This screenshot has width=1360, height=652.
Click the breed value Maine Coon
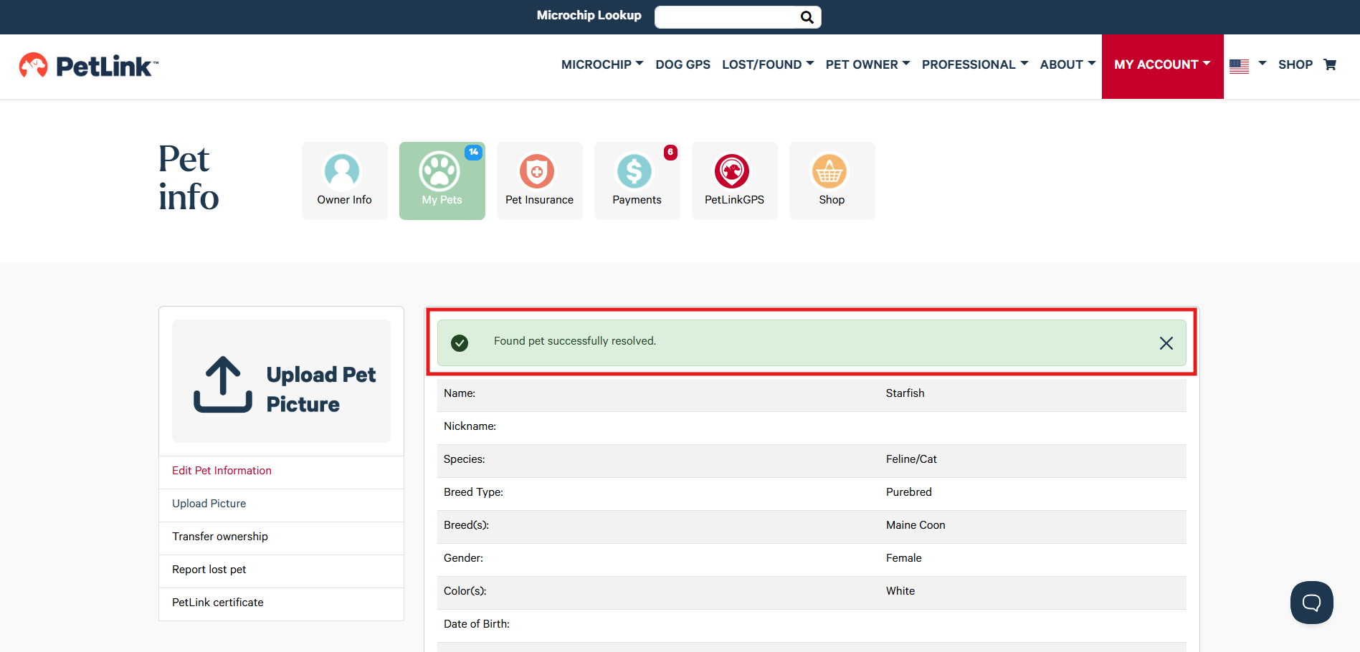coord(916,525)
